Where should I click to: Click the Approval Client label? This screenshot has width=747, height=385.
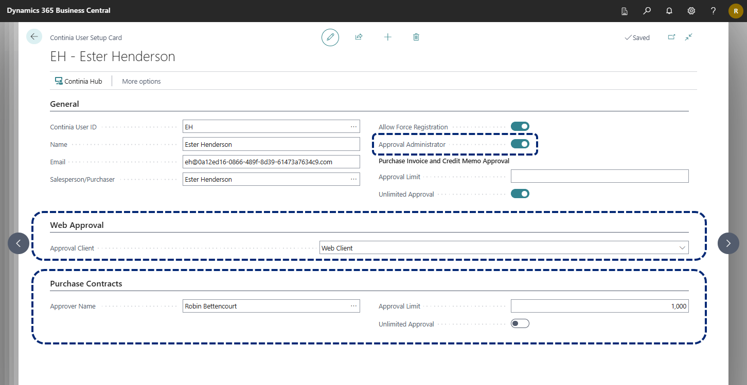[72, 248]
